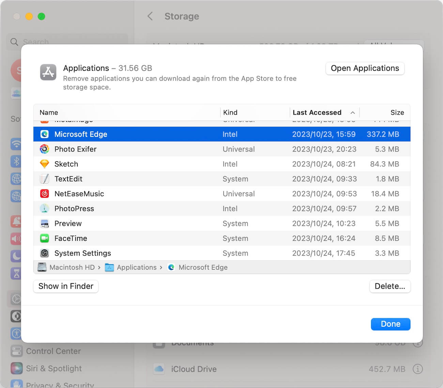
Task: Click the green zoom window button
Action: tap(41, 16)
